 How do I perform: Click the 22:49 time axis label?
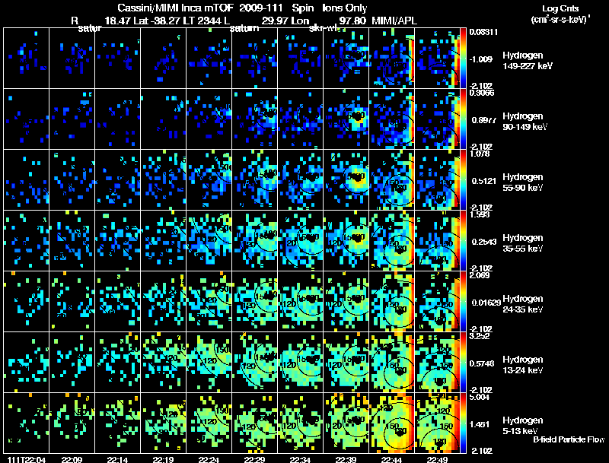[x=437, y=460]
